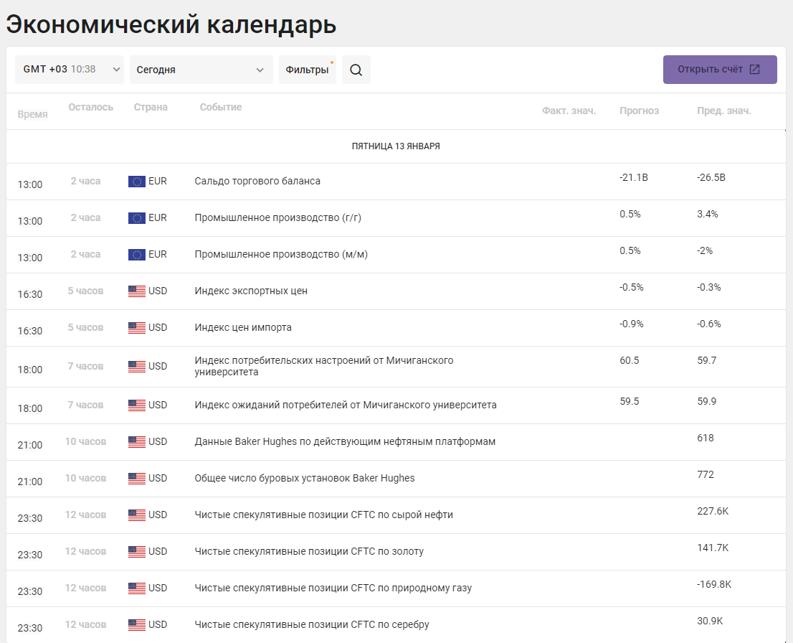Click the EU flag on Промышленное производство (м/м)
793x643 pixels.
(136, 255)
